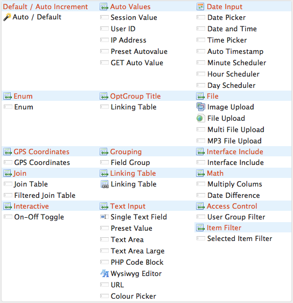Click the Date Input calendar icon
This screenshot has width=293, height=303.
200,7
